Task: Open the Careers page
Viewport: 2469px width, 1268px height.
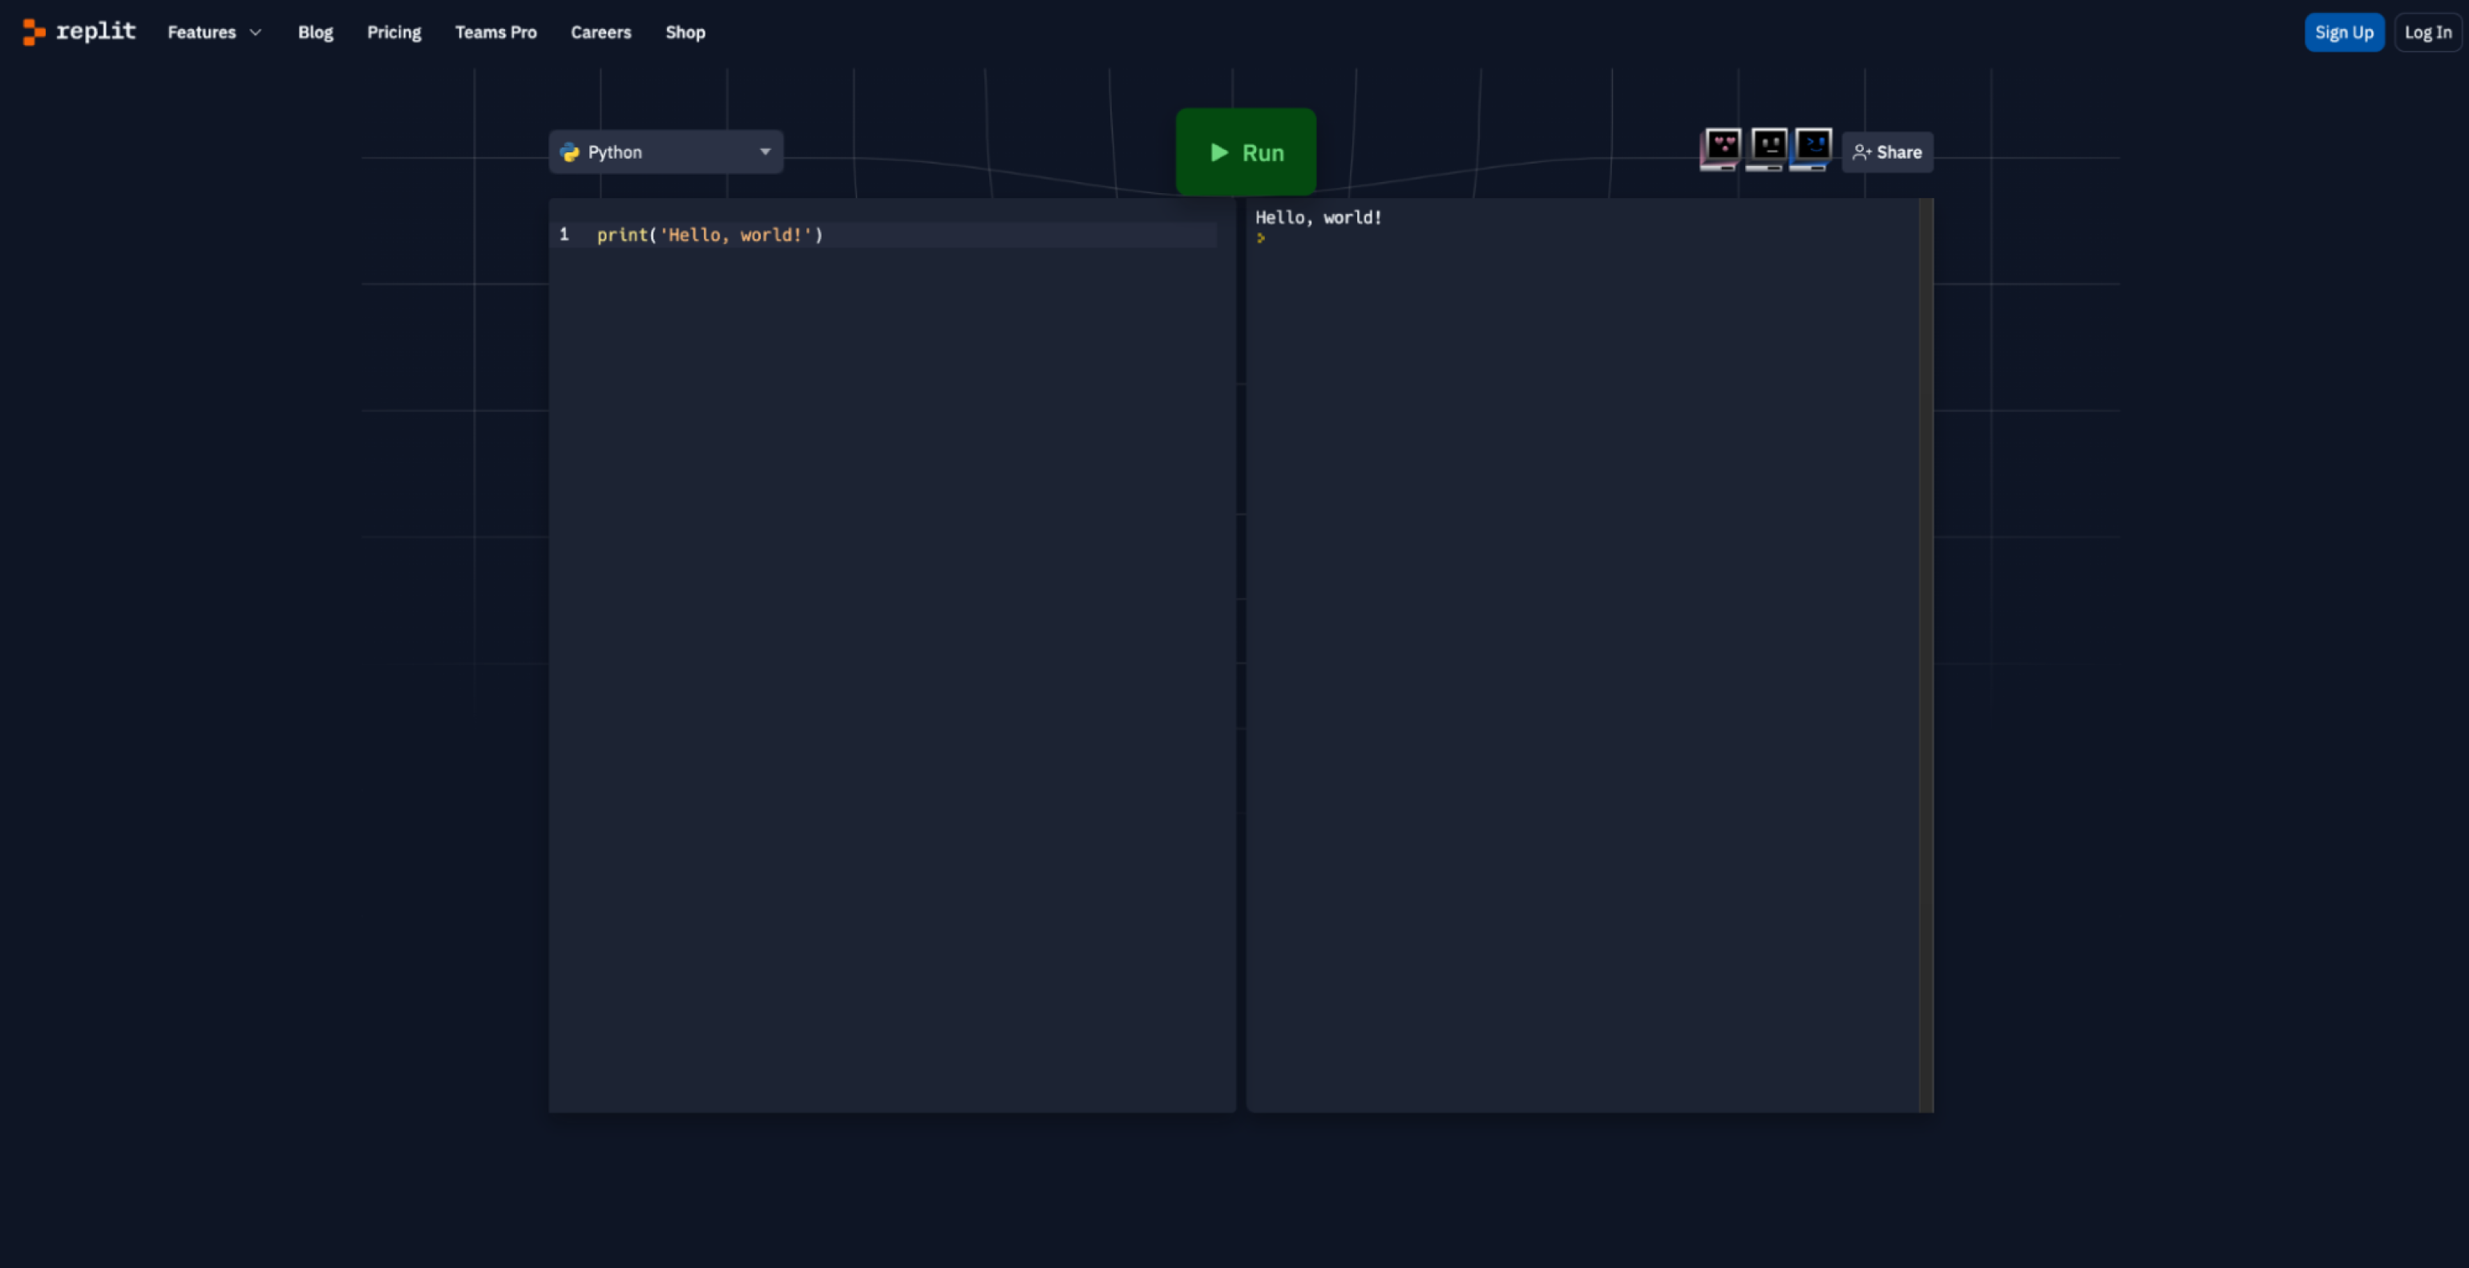Action: (x=601, y=33)
